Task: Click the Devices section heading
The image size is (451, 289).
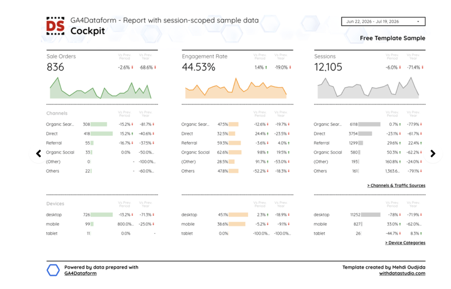Action: tap(55, 204)
